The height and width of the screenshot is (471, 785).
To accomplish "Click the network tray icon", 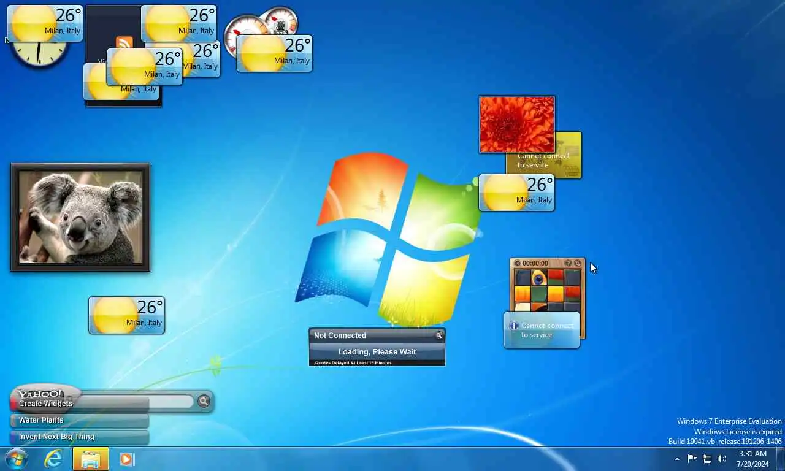I will [x=707, y=459].
